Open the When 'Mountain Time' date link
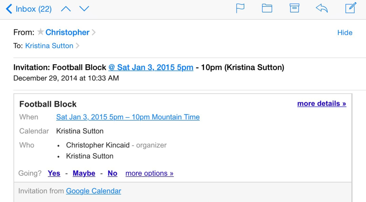Image resolution: width=366 pixels, height=202 pixels. coord(128,117)
